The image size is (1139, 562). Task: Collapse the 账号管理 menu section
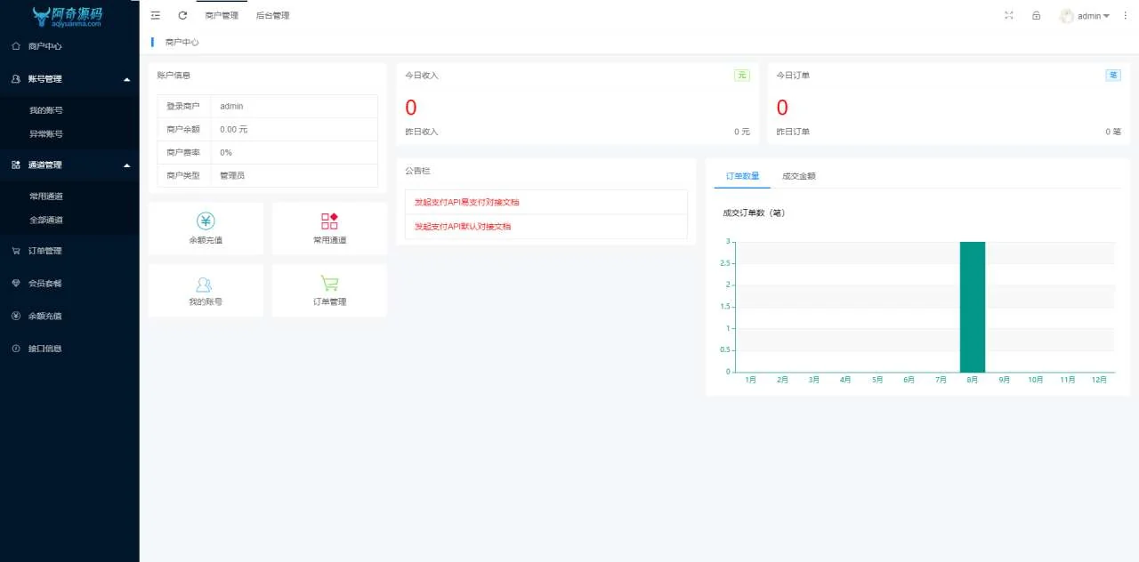click(x=126, y=78)
